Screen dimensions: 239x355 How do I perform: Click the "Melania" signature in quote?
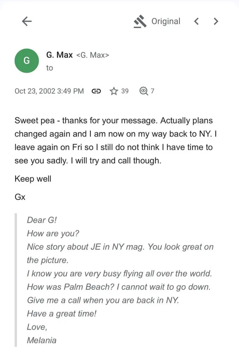(42, 340)
